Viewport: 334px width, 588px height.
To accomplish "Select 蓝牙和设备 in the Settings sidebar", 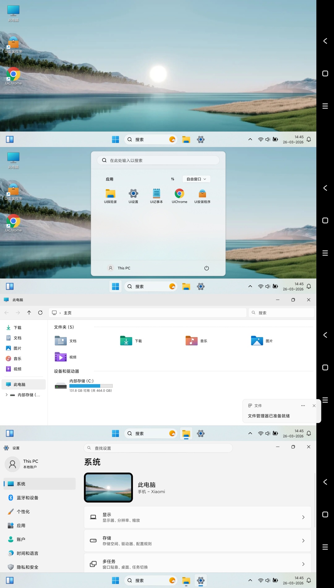I will pos(40,498).
